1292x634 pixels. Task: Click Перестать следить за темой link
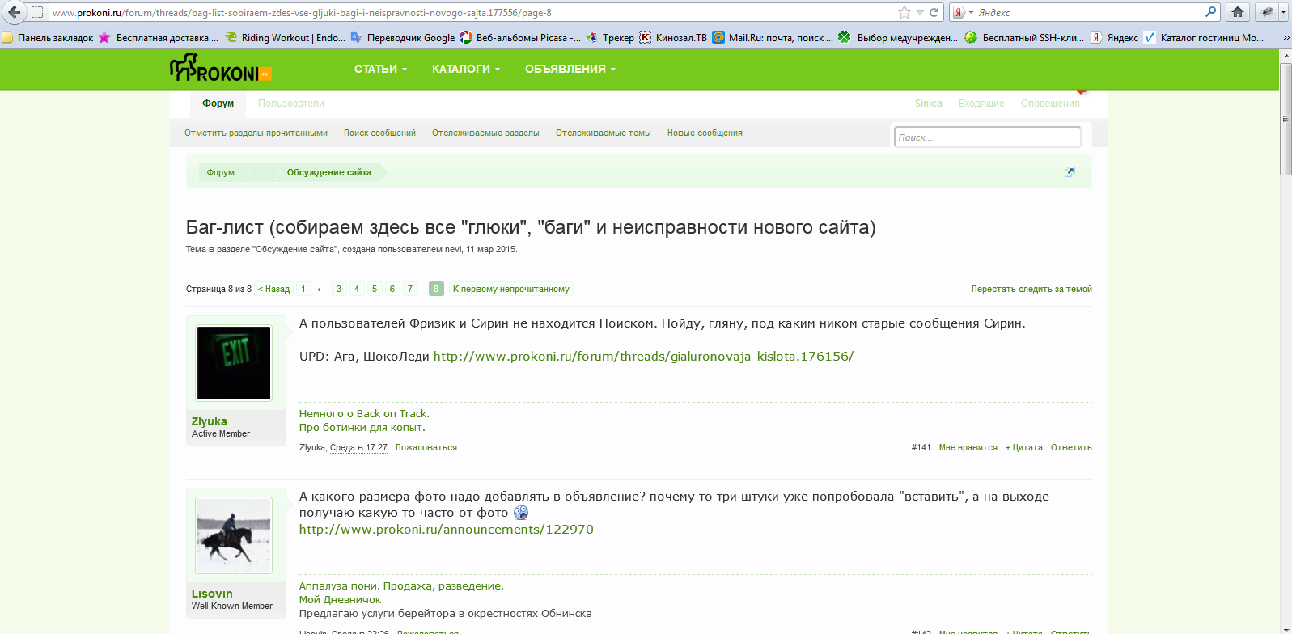click(x=1031, y=289)
